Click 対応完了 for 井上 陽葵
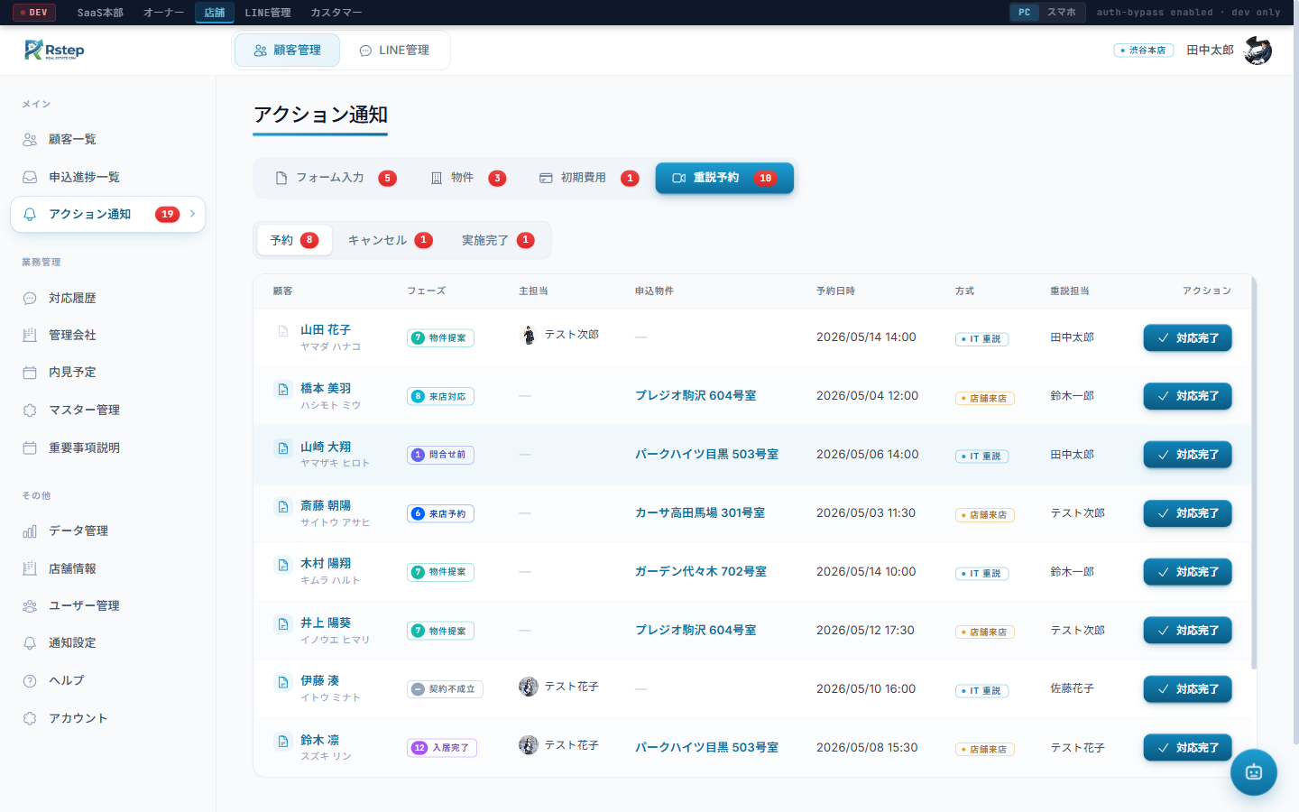This screenshot has height=812, width=1299. (1187, 631)
